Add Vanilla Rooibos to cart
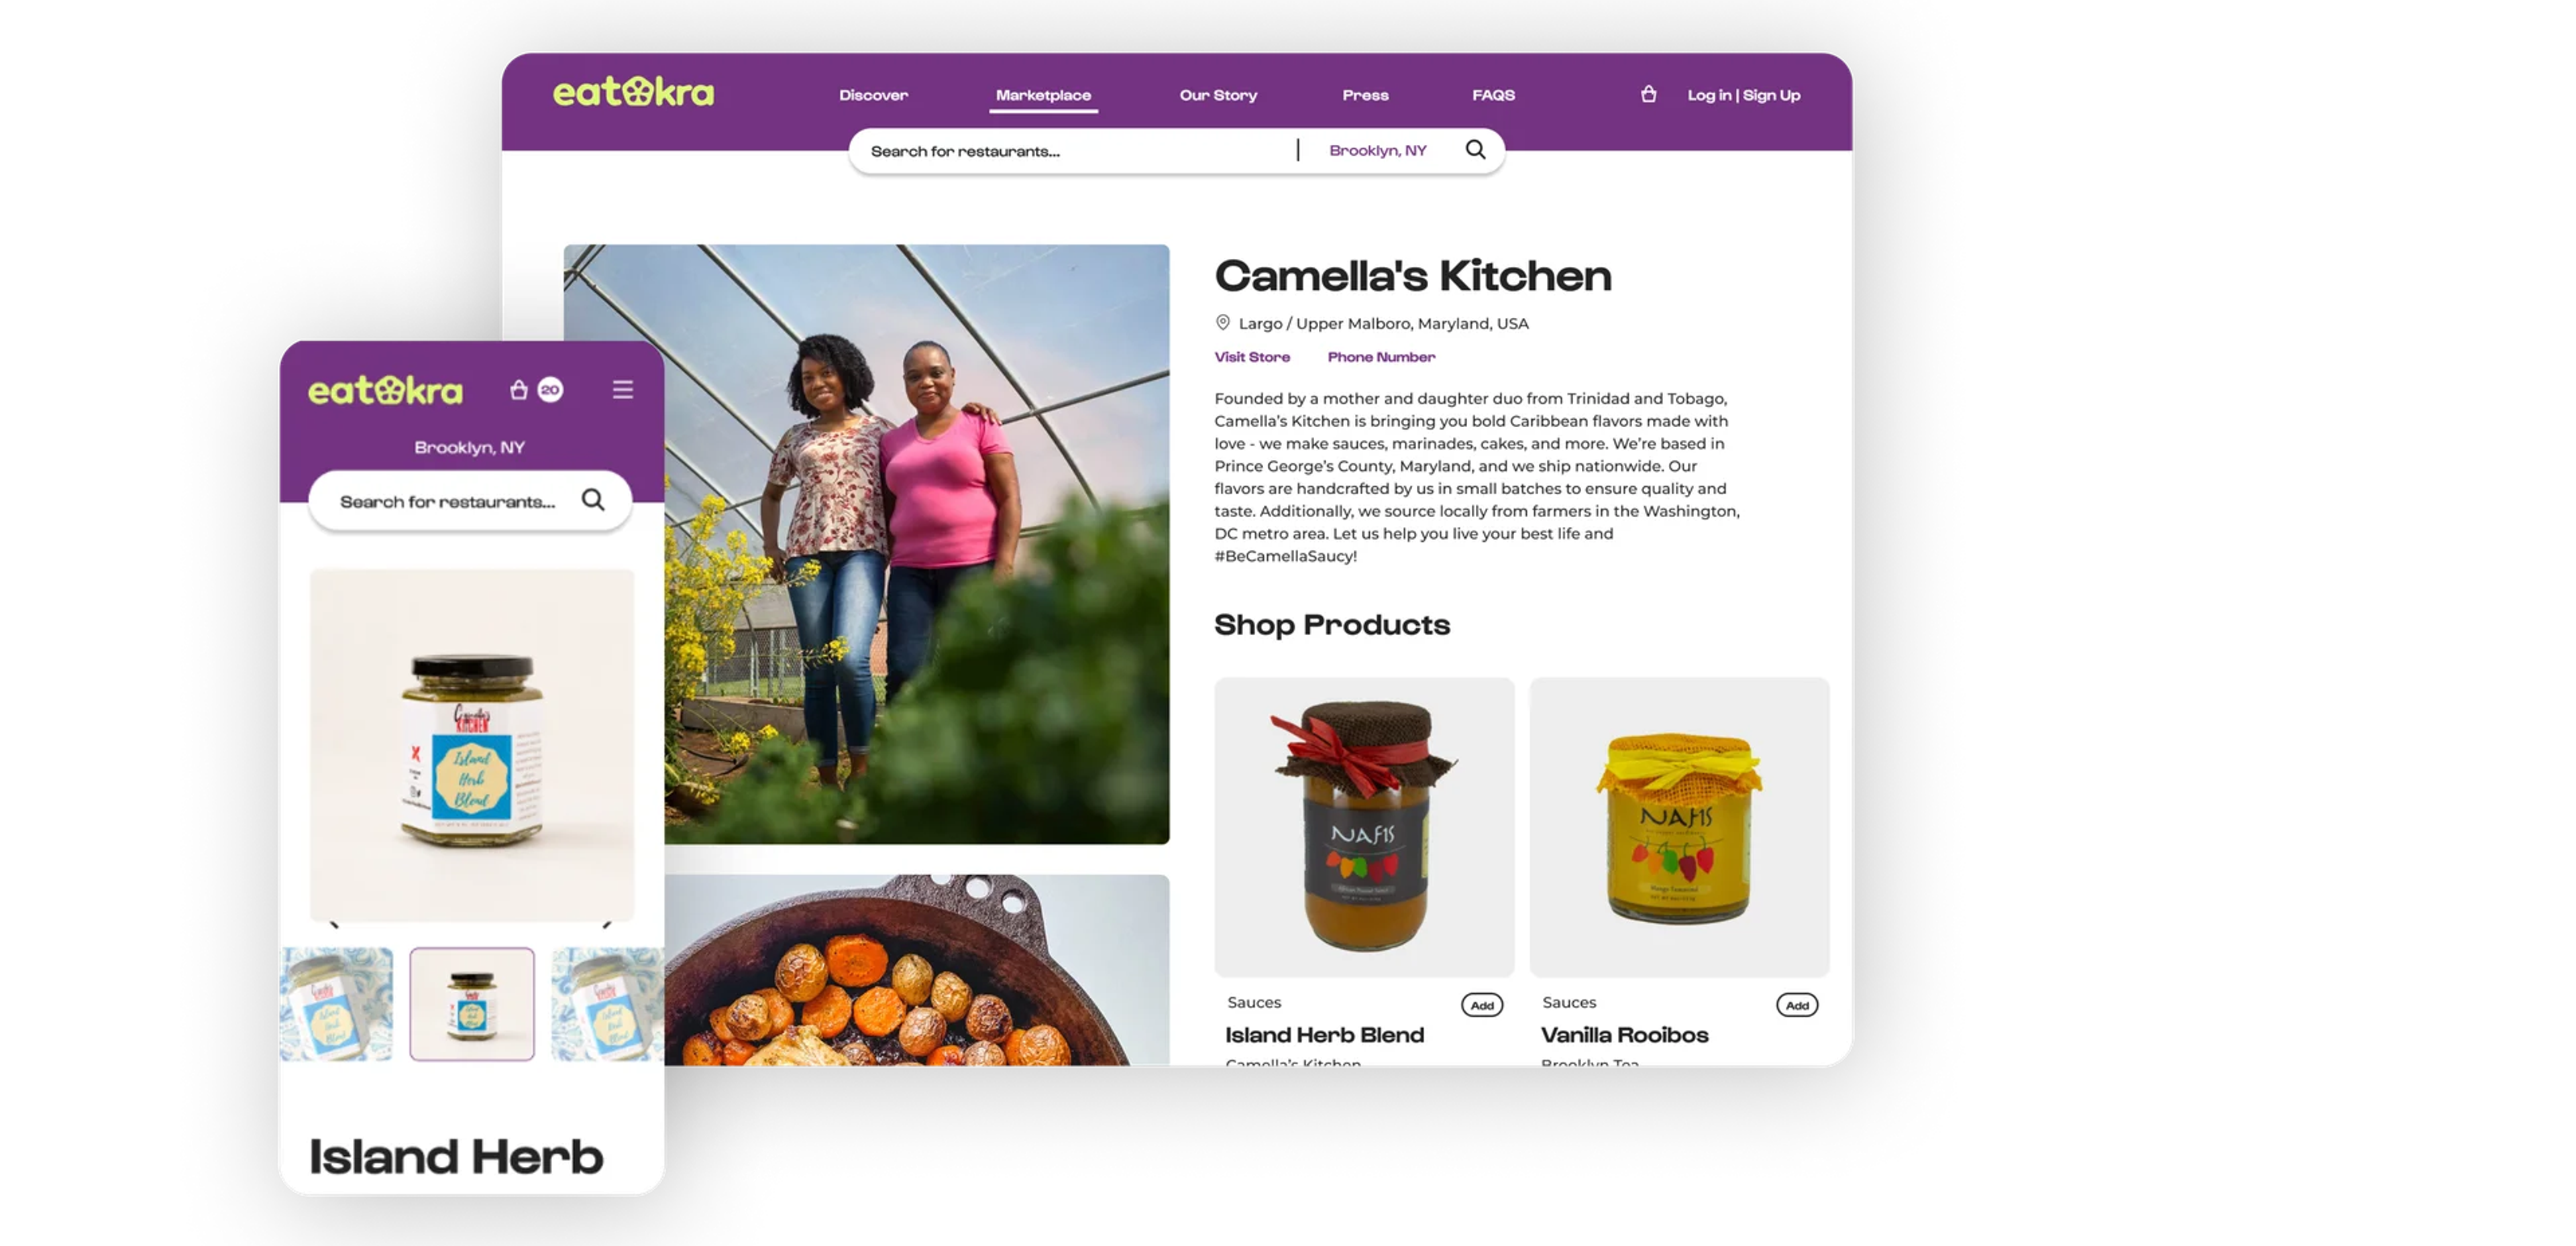The height and width of the screenshot is (1246, 2576). (1796, 1005)
